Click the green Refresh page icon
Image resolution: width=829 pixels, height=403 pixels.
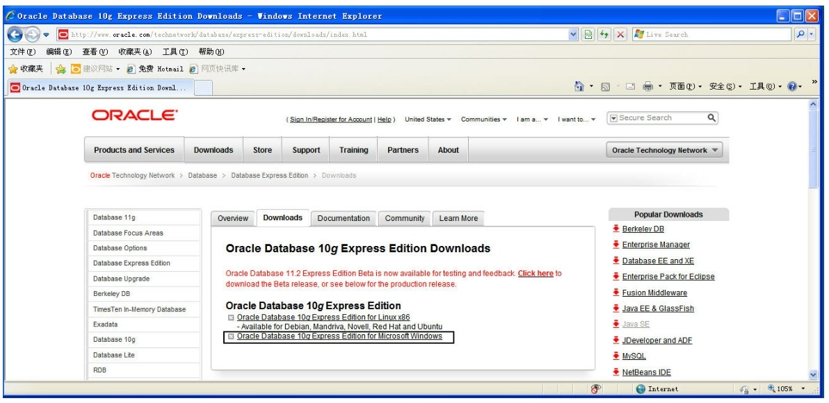[604, 35]
